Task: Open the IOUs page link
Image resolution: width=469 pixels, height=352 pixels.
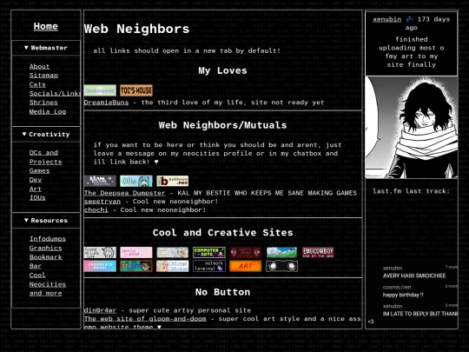Action: point(37,197)
